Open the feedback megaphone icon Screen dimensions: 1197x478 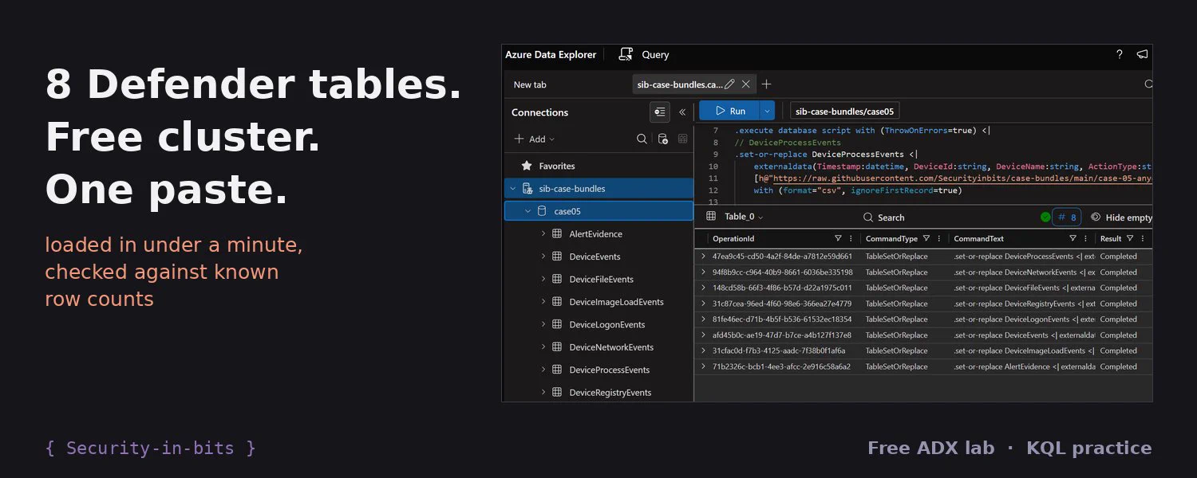[x=1142, y=54]
